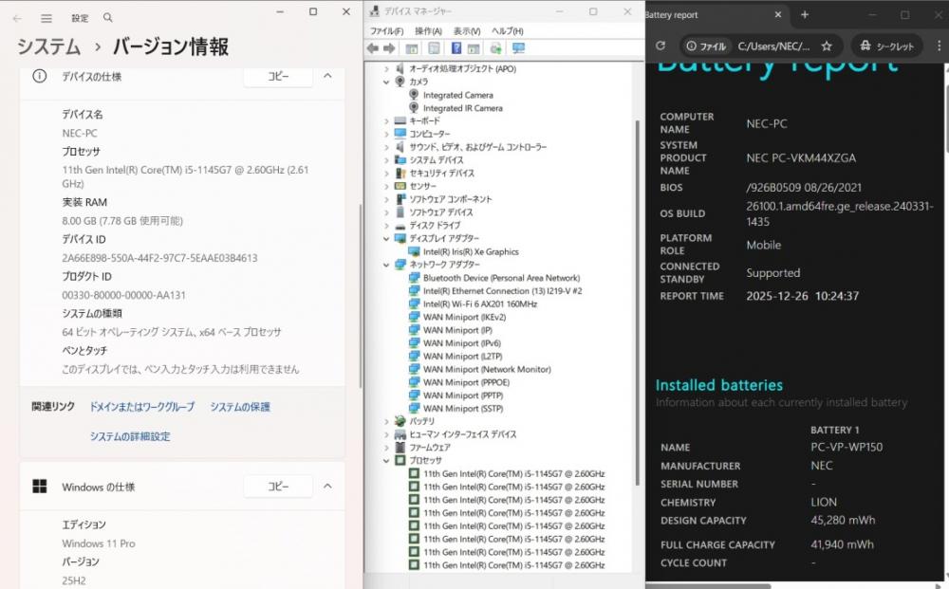Open the ファイル(F) menu

click(387, 31)
